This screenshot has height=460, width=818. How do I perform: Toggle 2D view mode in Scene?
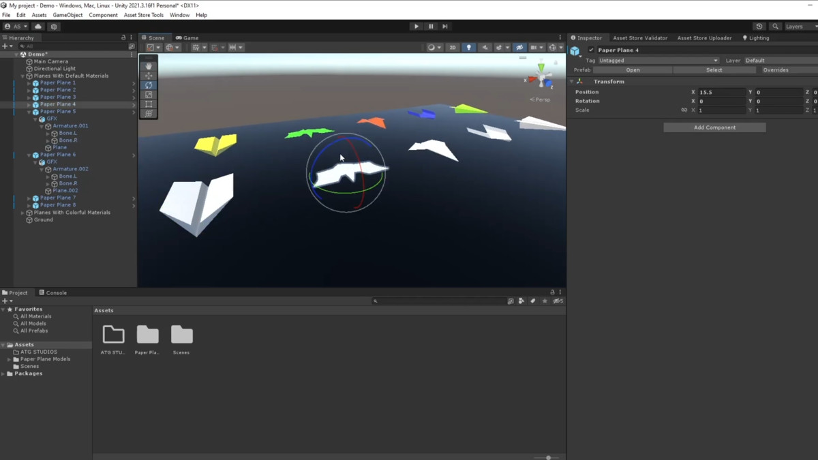click(x=452, y=48)
